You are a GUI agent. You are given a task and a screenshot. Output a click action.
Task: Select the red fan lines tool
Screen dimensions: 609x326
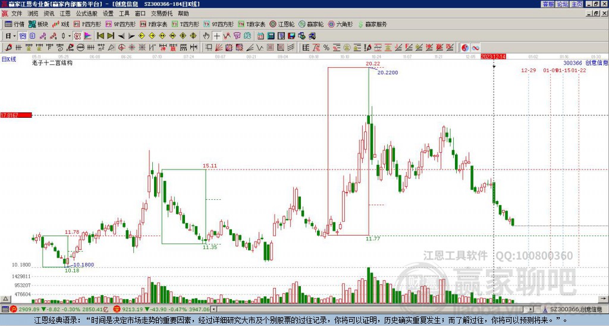coord(219,48)
